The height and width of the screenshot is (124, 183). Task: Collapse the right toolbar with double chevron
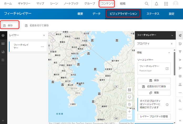click(x=180, y=121)
